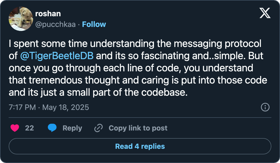
Task: Like the tweet with the heart icon
Action: [x=15, y=128]
